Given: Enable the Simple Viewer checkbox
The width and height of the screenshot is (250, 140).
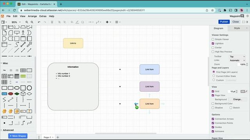Looking at the screenshot, I should 213,39.
